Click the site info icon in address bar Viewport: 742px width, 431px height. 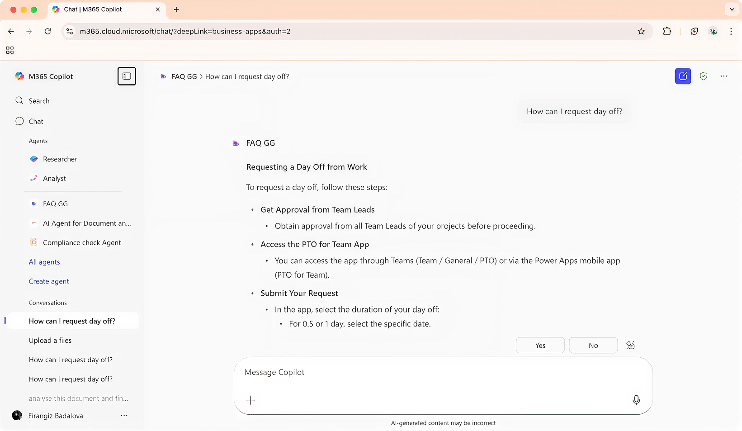70,31
